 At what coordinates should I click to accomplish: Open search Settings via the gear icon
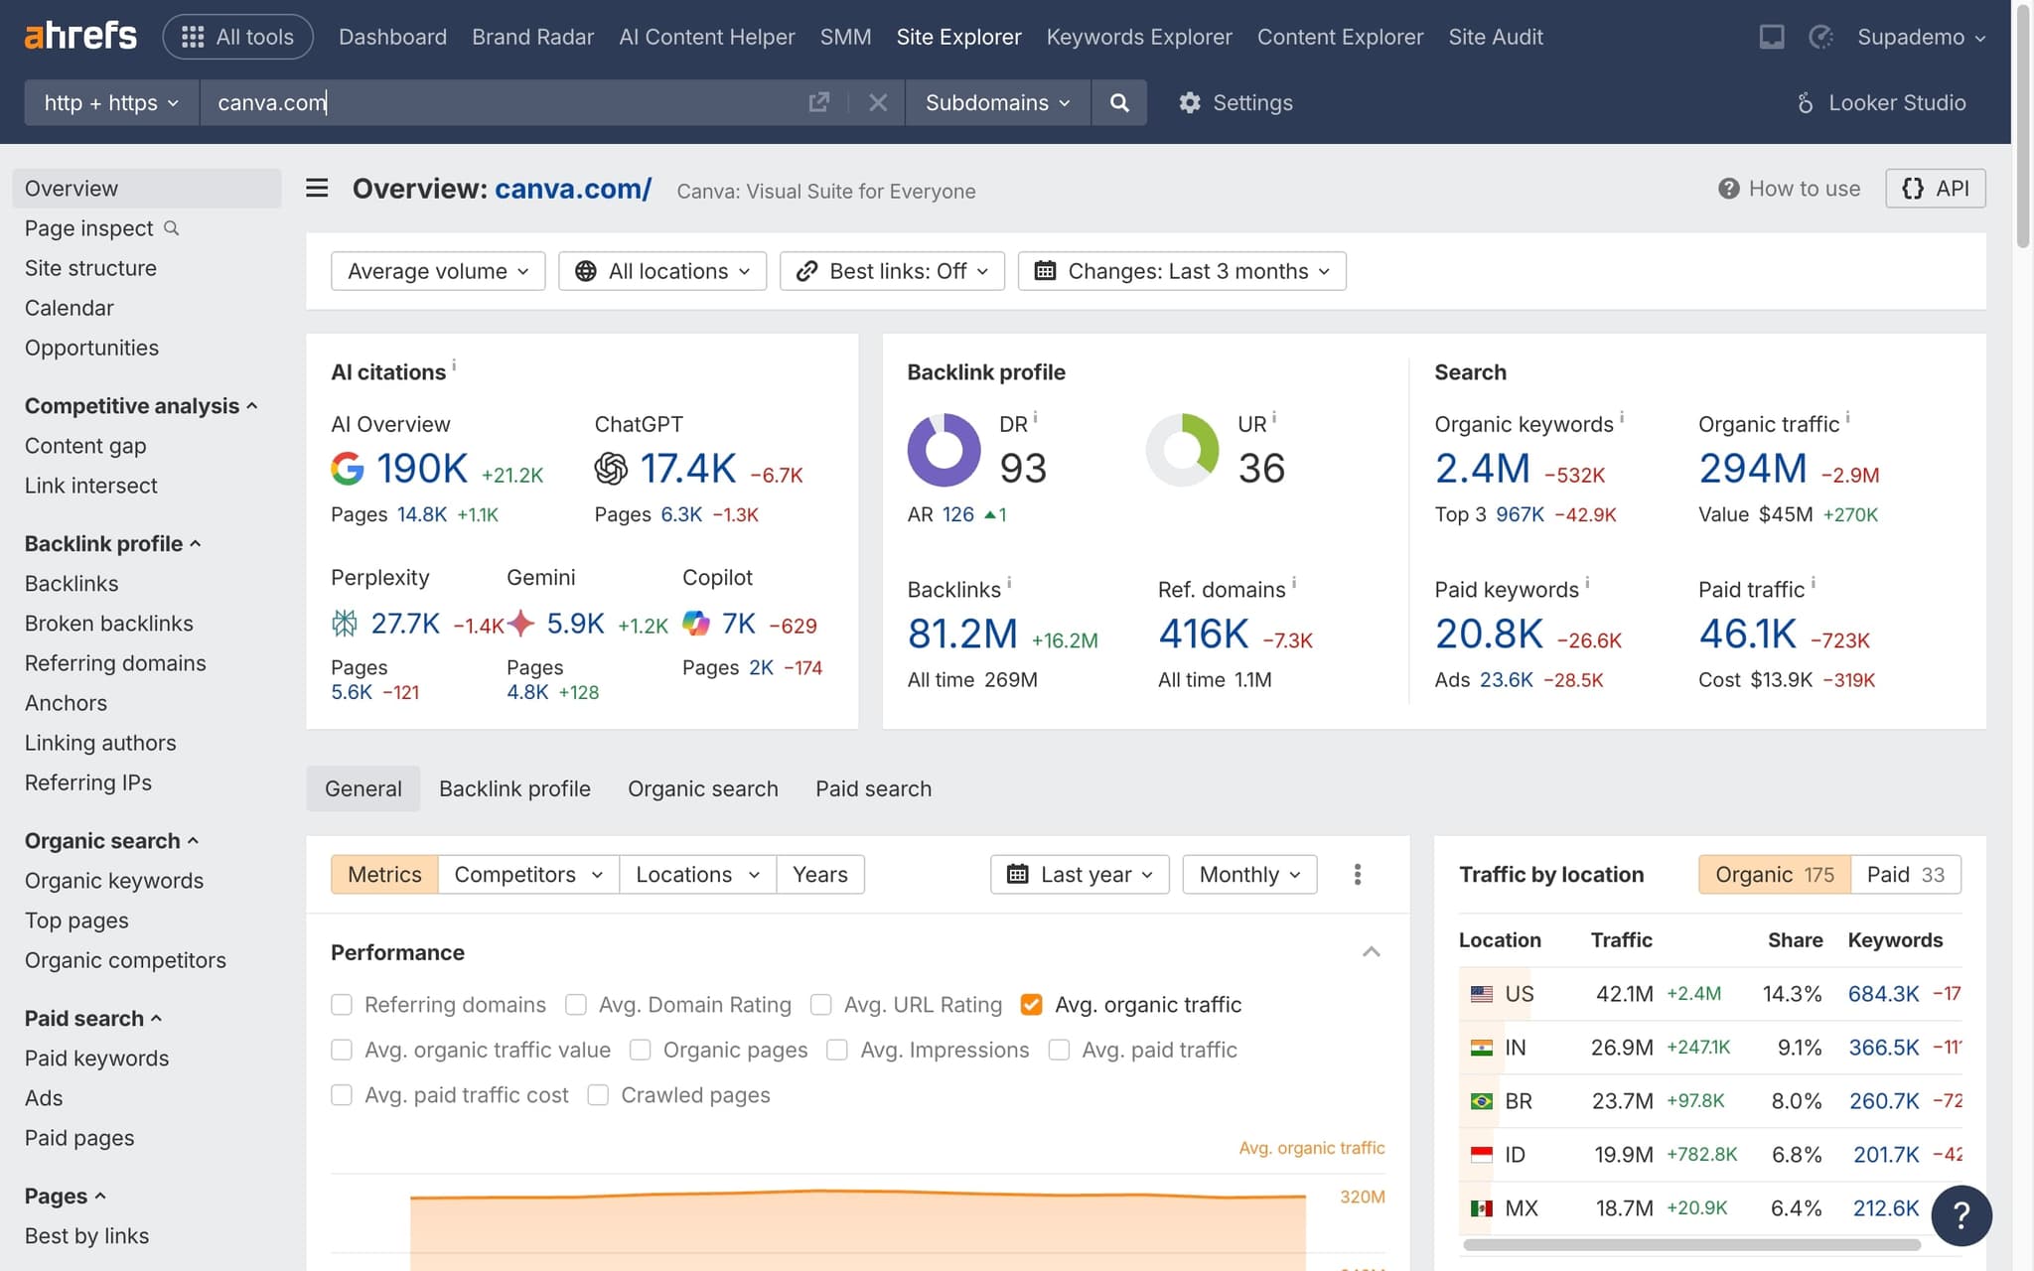click(1190, 102)
